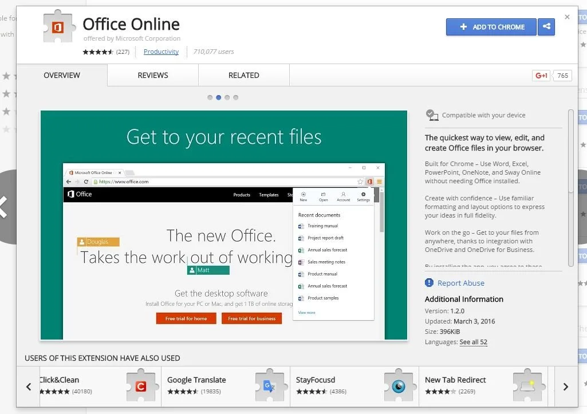
Task: Click the Version: 1.2.0 text
Action: [x=444, y=311]
